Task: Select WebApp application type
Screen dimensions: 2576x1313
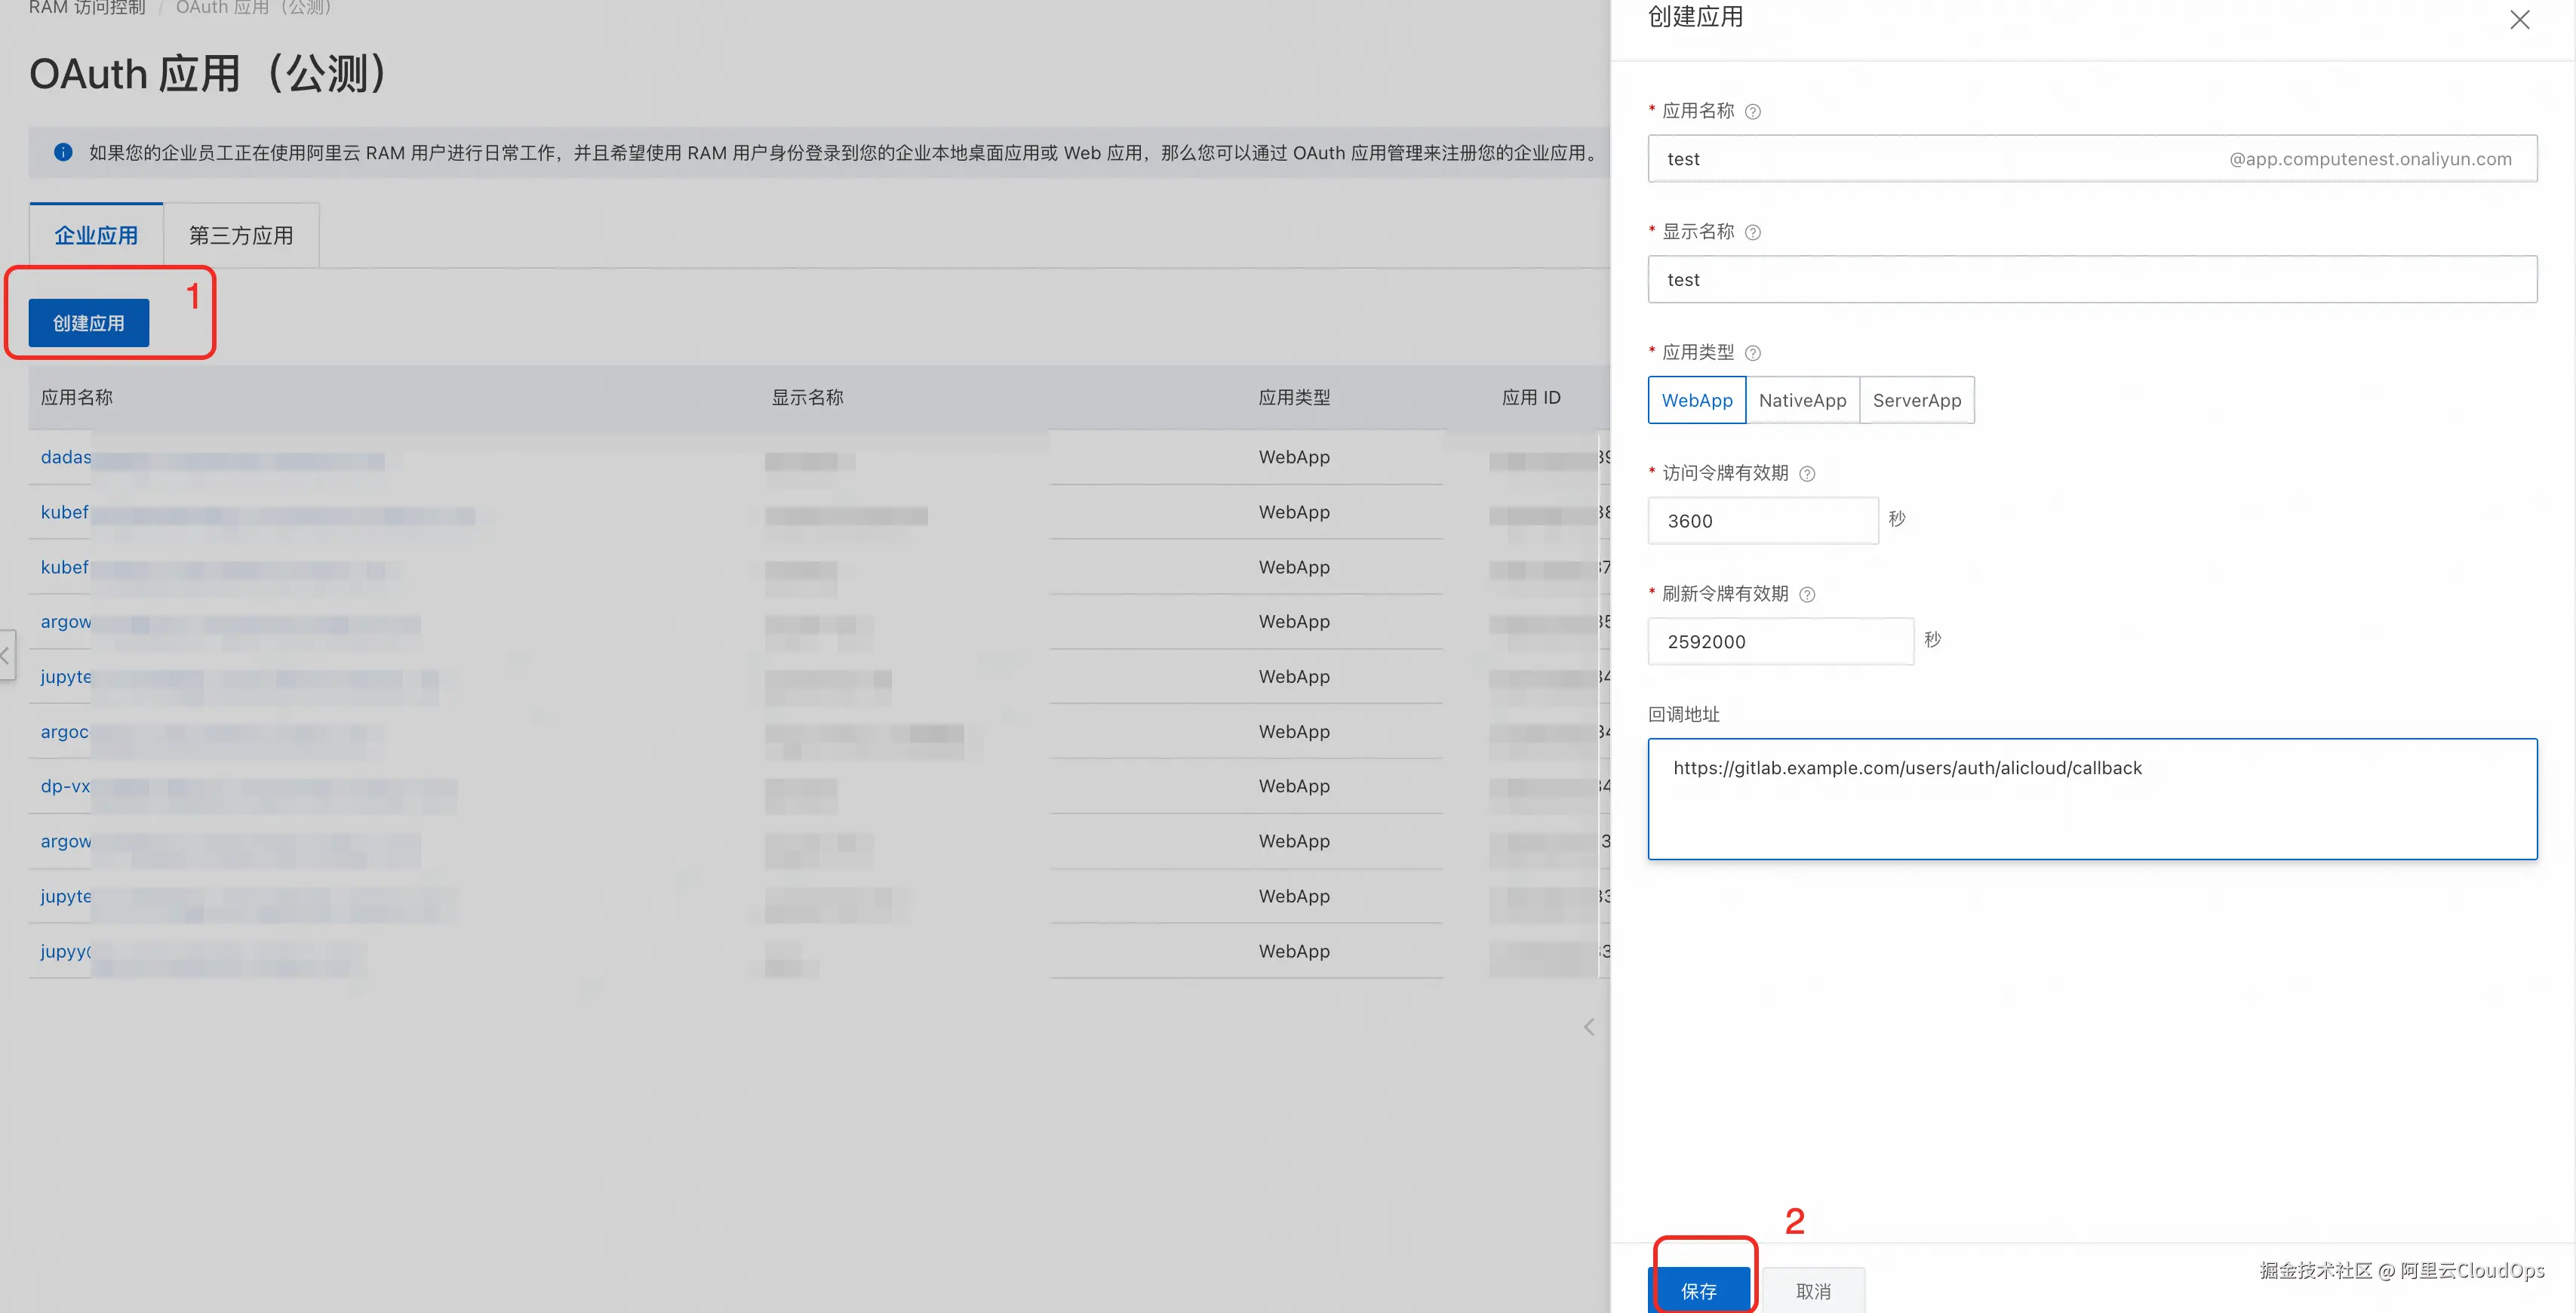Action: [x=1696, y=400]
